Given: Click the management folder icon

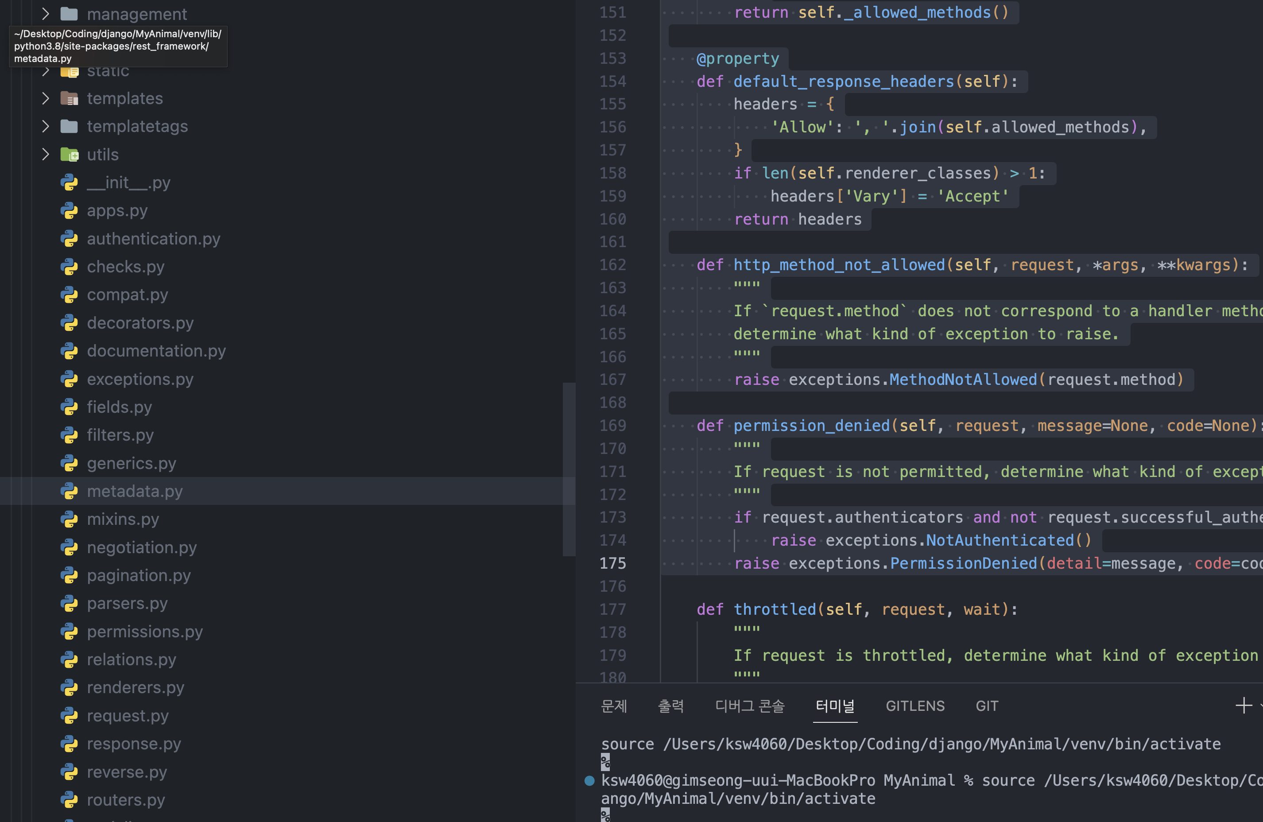Looking at the screenshot, I should (69, 14).
